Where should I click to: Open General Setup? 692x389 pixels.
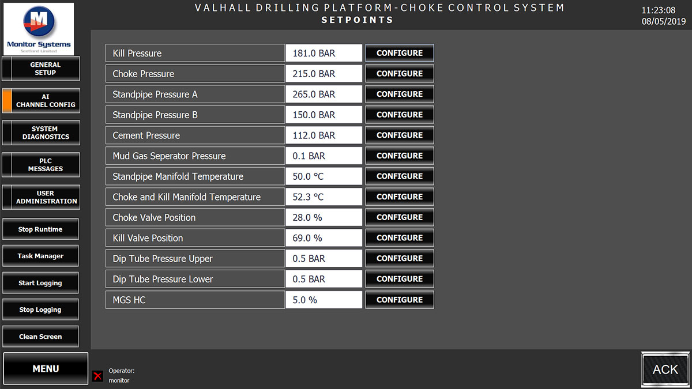coord(40,68)
